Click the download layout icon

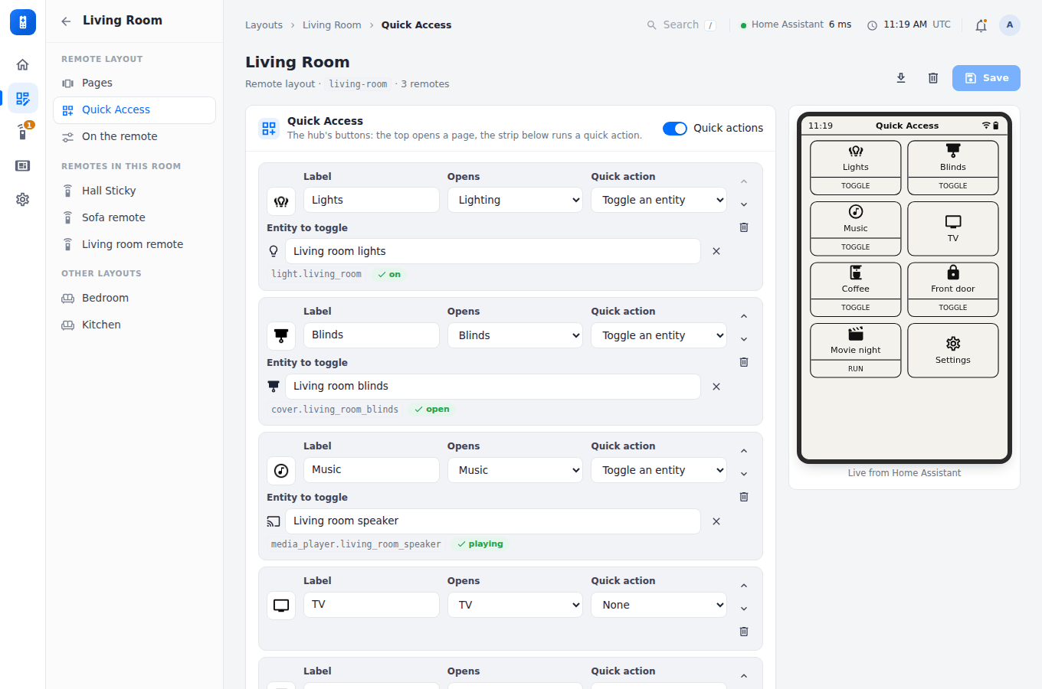901,78
